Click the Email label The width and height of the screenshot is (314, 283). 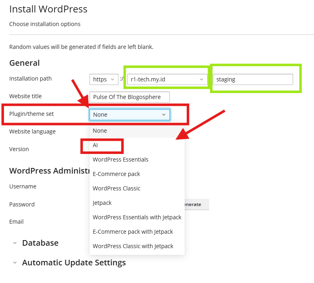[16, 222]
